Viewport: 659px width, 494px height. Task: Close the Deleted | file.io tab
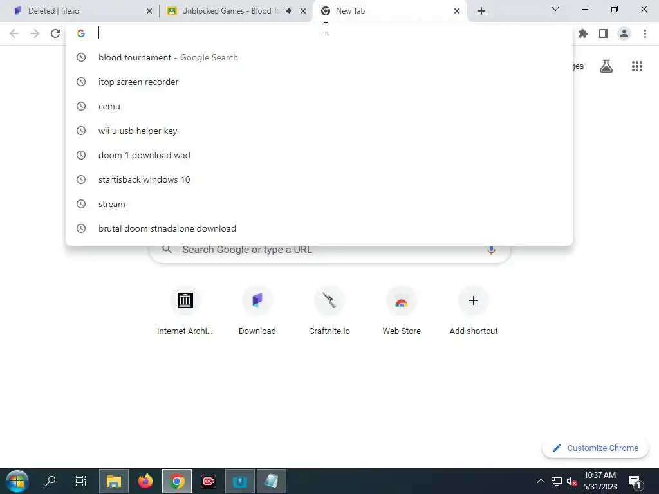(149, 11)
